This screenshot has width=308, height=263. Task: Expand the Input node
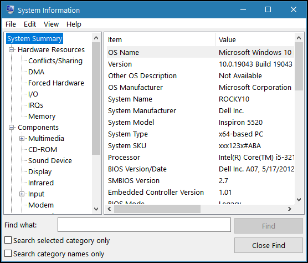(22, 194)
